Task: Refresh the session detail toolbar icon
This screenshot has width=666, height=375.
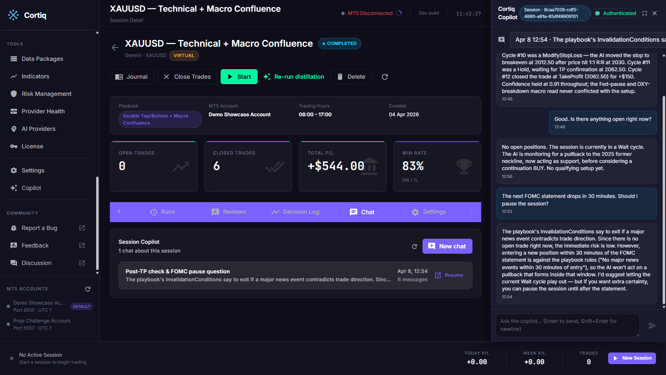Action: pos(385,77)
